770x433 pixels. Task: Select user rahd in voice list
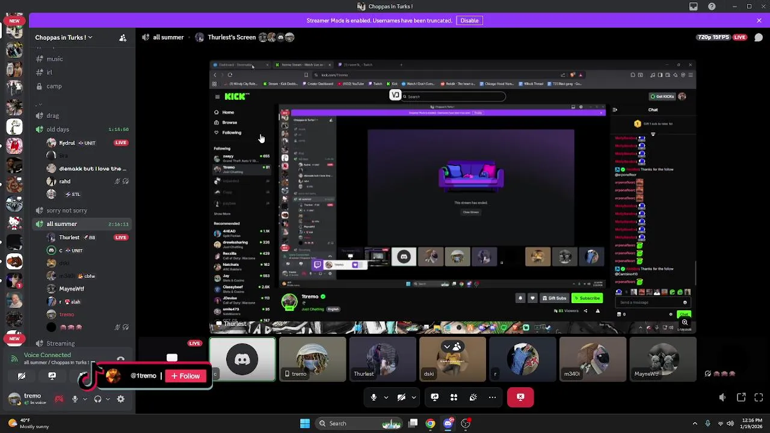point(88,181)
